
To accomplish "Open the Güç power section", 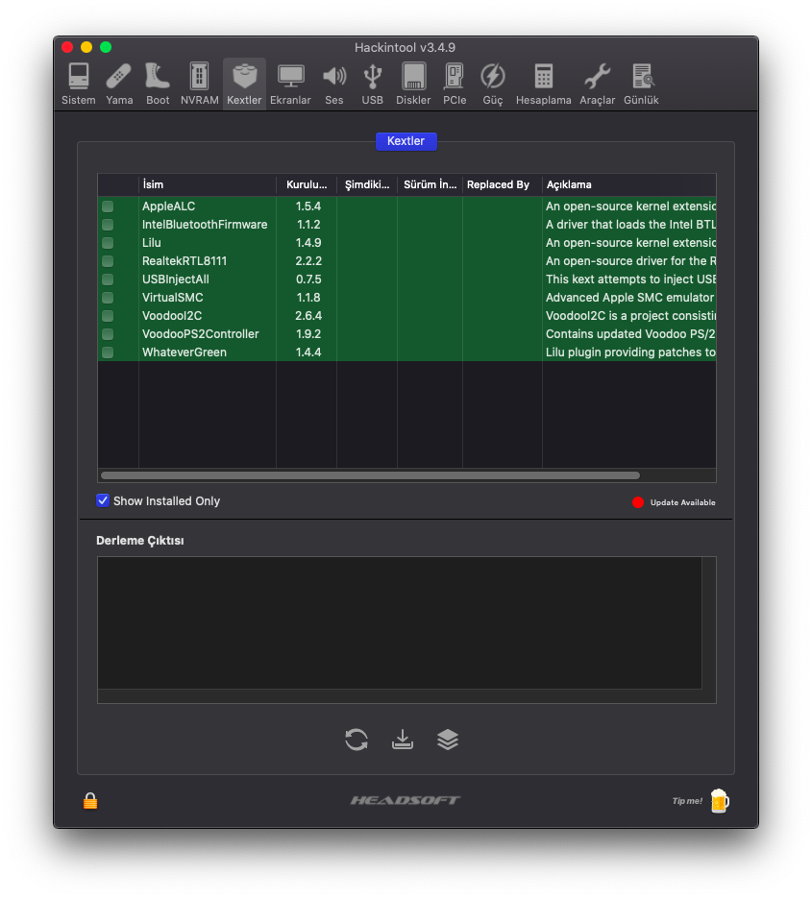I will (493, 84).
